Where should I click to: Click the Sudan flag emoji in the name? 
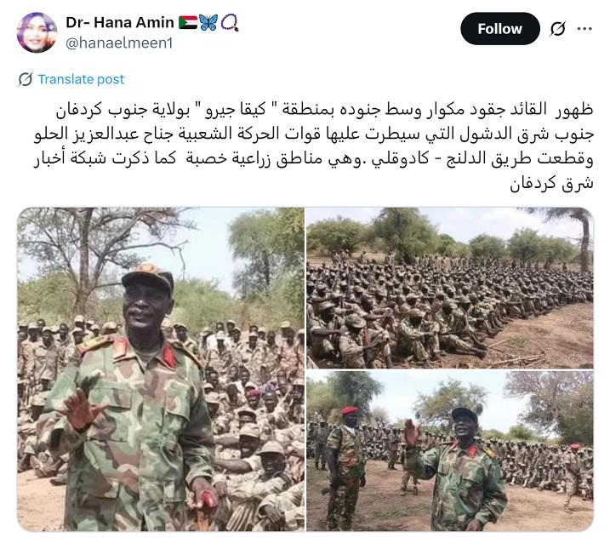click(x=188, y=23)
